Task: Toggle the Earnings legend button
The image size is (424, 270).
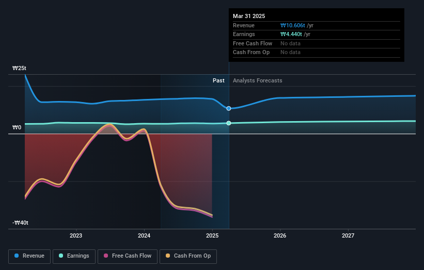Action: pyautogui.click(x=74, y=256)
